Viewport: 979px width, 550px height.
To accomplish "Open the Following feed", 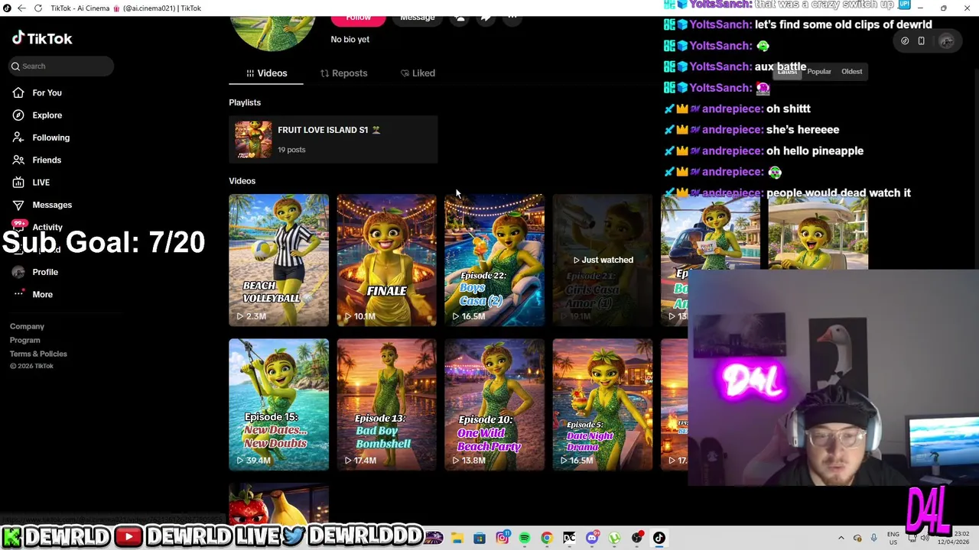I will click(41, 137).
